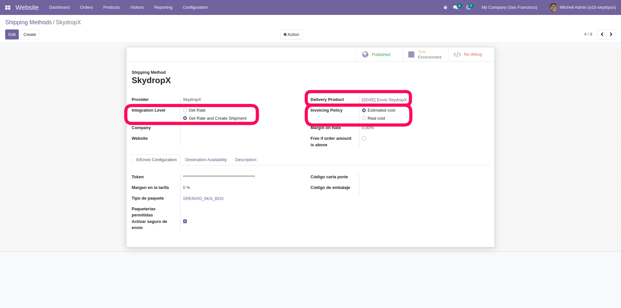Click the debug bug icon in navbar

pos(445,7)
